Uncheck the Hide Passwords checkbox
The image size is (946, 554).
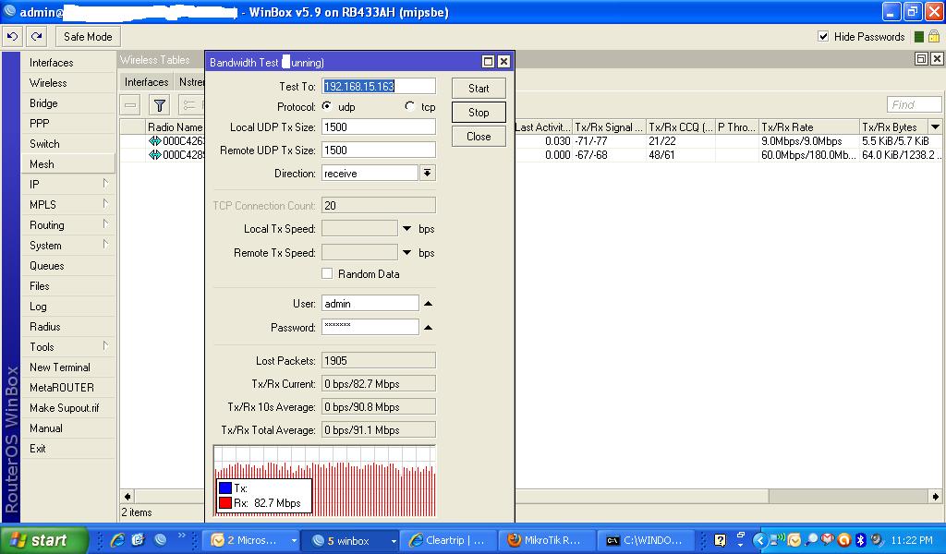[822, 36]
